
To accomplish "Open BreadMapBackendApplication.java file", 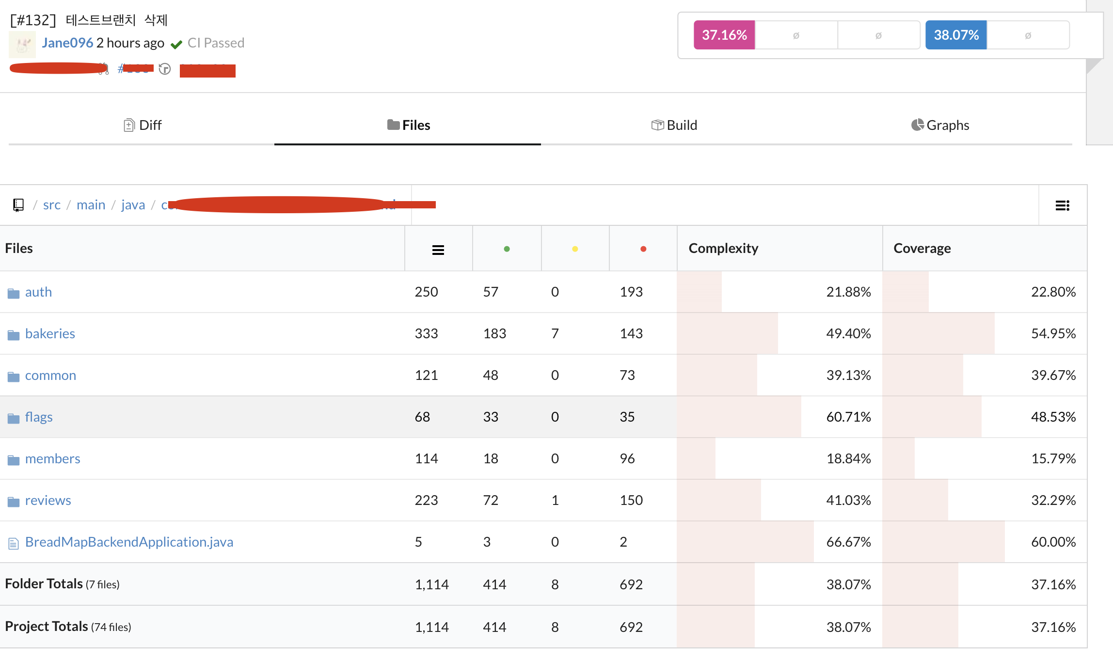I will [129, 542].
